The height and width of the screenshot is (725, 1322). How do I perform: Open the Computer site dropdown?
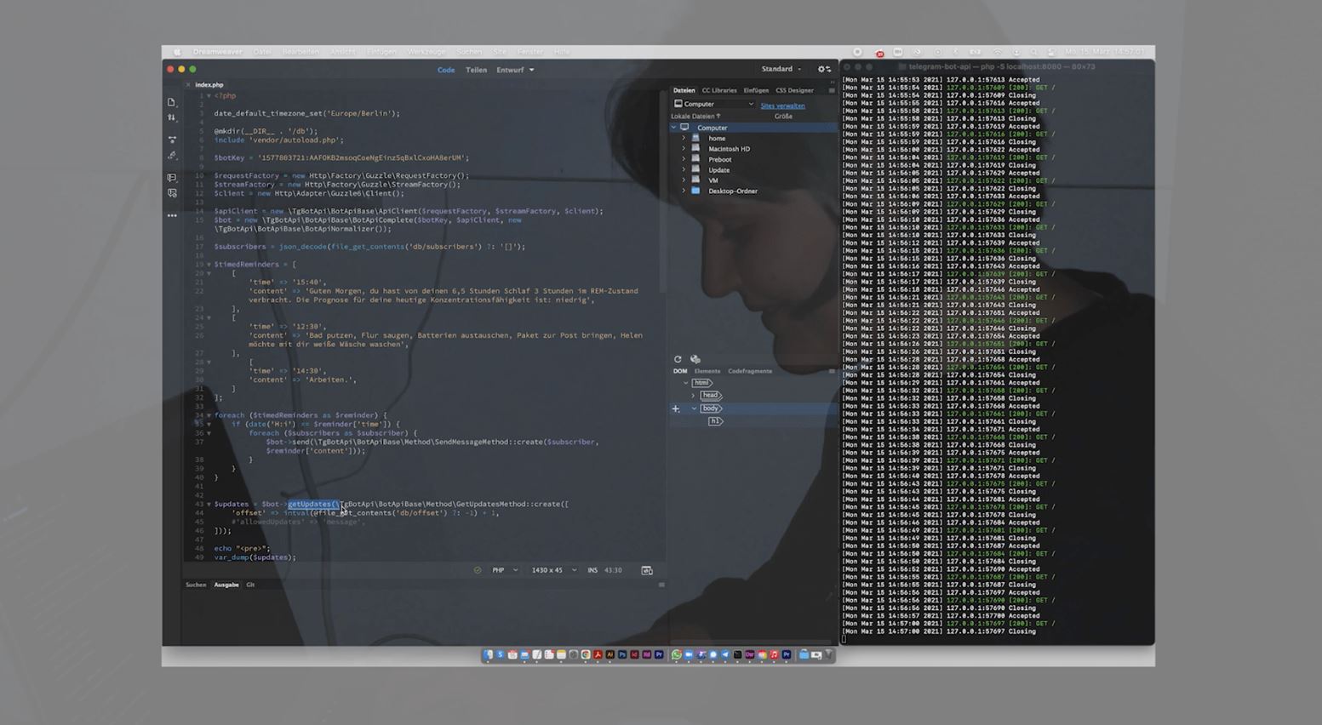(713, 105)
